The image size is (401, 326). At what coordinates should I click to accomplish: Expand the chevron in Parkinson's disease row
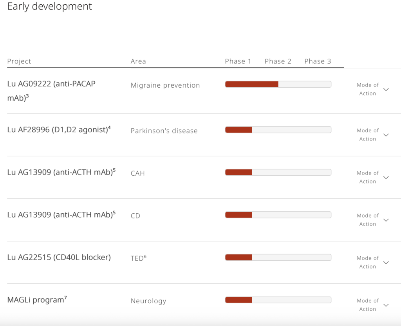click(386, 135)
